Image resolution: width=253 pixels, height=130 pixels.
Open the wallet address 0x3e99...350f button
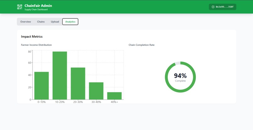click(223, 7)
